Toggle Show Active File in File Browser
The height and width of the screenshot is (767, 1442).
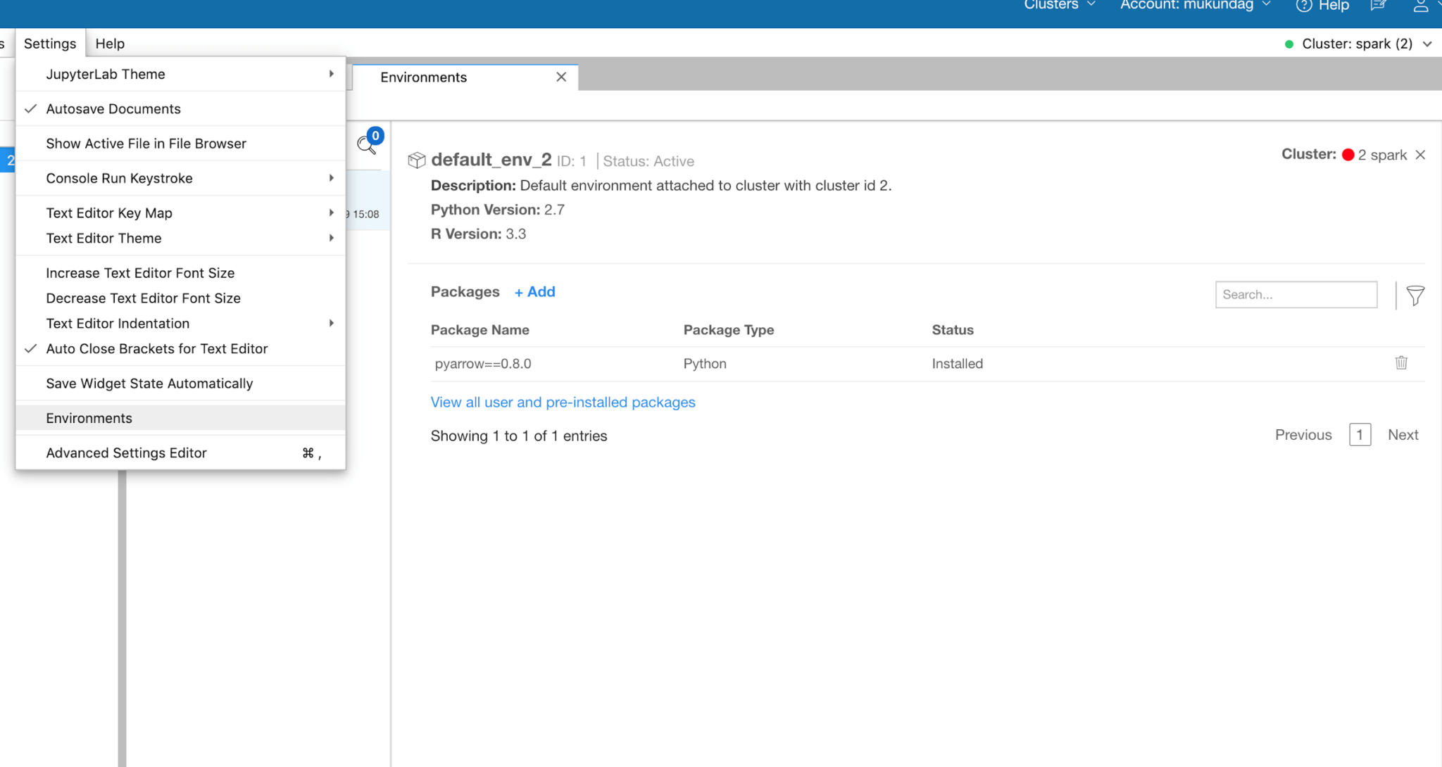point(181,143)
